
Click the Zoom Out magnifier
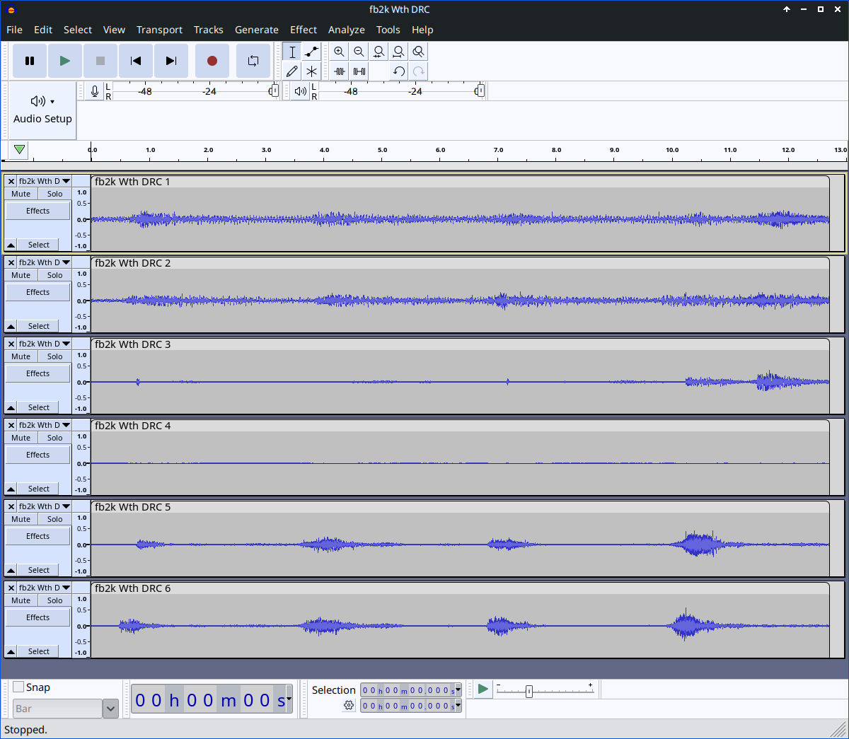pyautogui.click(x=359, y=52)
